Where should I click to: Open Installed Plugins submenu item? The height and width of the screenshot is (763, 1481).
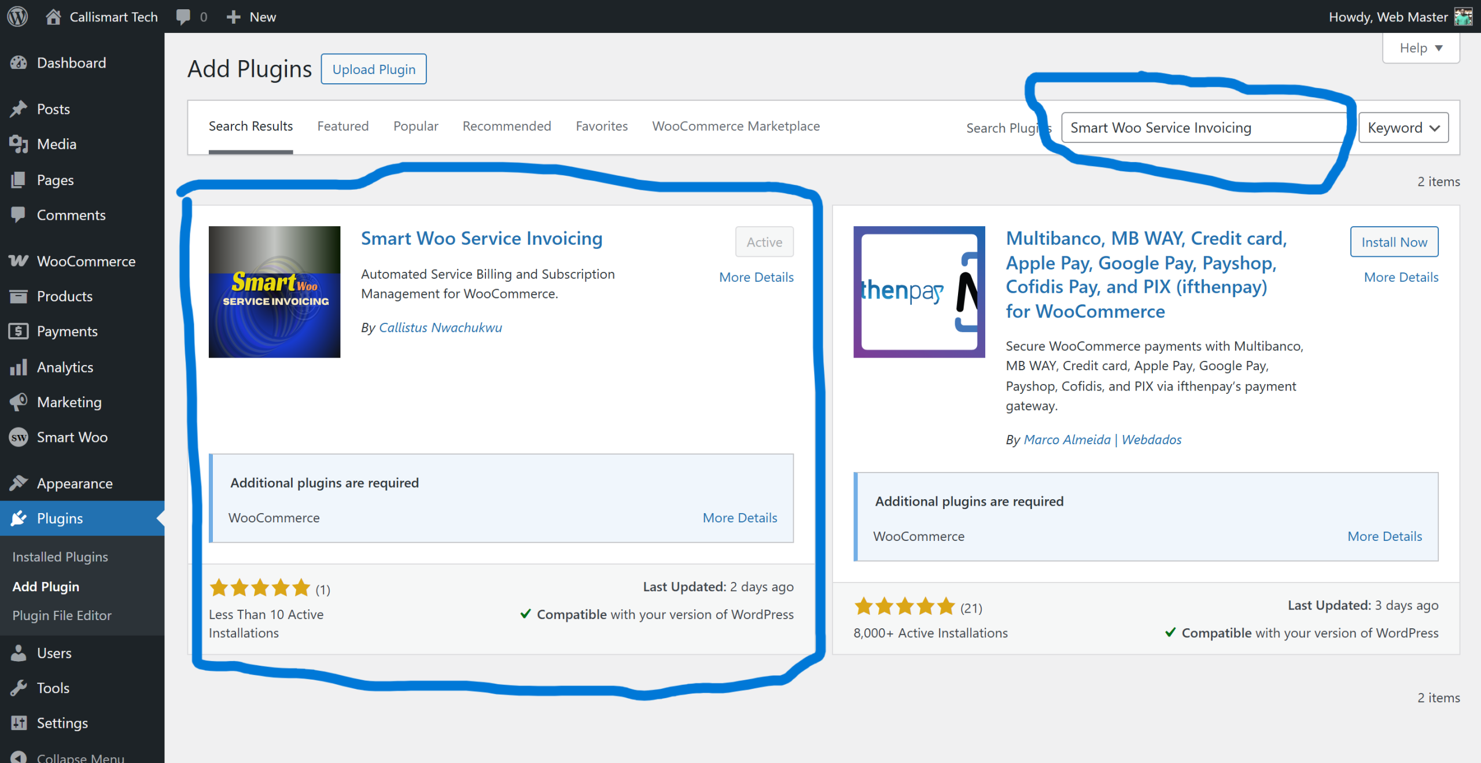(x=60, y=556)
